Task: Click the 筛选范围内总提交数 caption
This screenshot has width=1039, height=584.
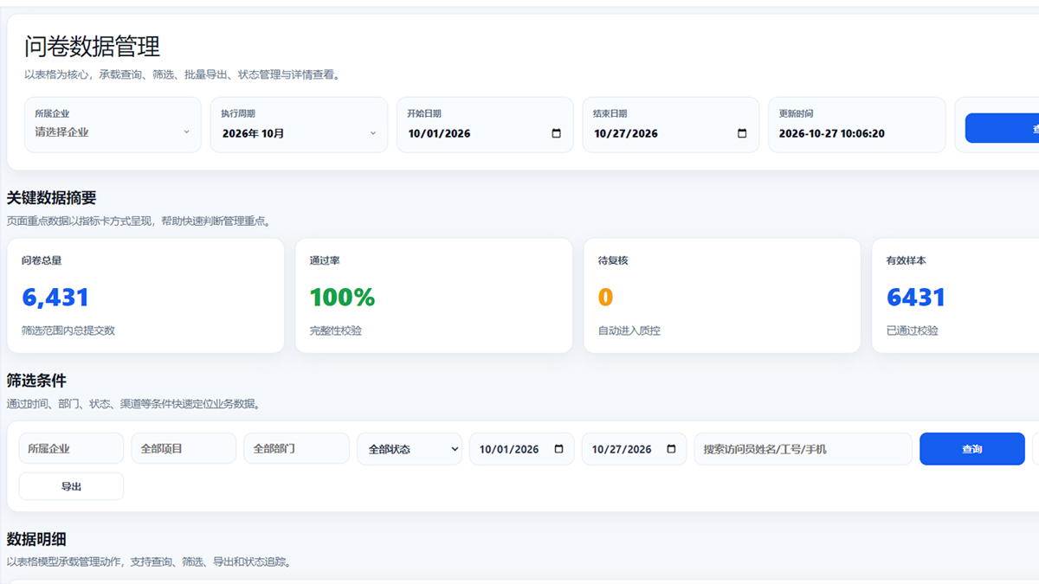Action: coord(68,331)
